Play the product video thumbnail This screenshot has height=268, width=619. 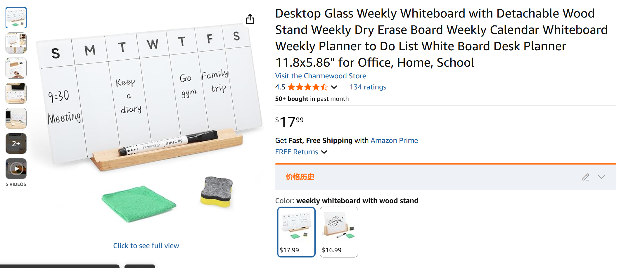tap(16, 169)
